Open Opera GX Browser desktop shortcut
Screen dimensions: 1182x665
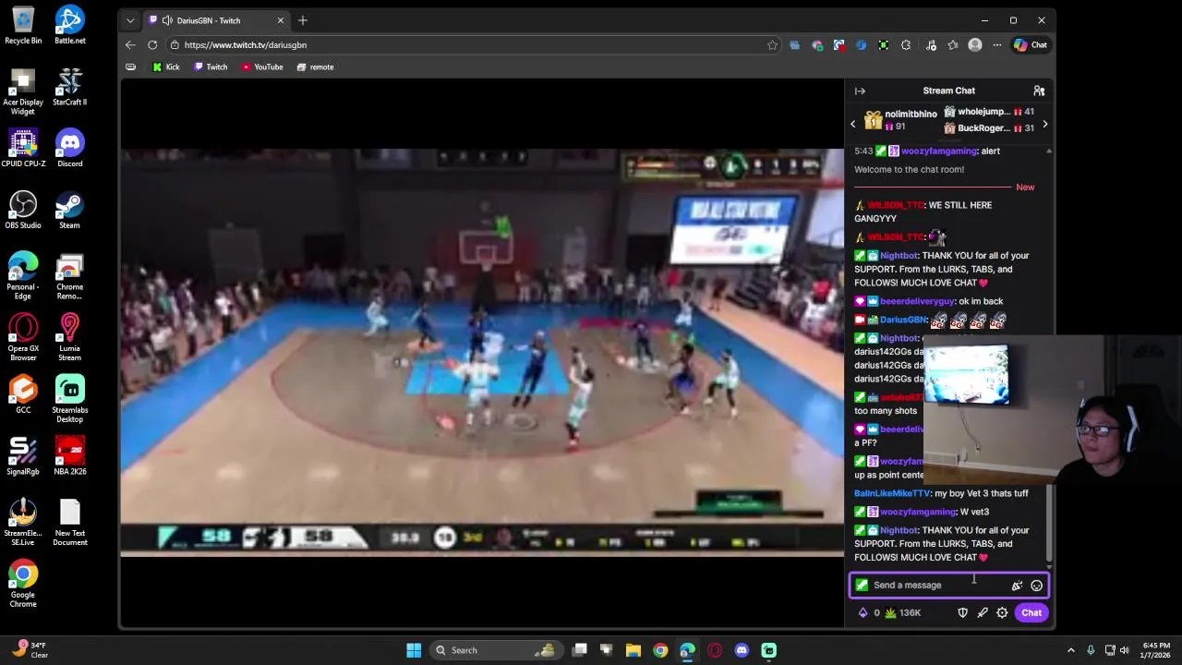click(x=23, y=338)
